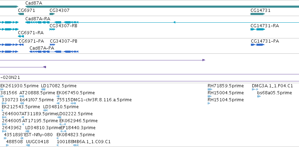Screen dimensions: 299x147
Task: Click the LD17082.5prime EST label
Action: click(x=59, y=86)
